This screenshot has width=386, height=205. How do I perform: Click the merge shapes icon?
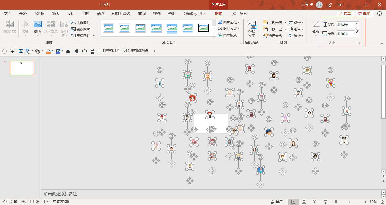point(38,51)
